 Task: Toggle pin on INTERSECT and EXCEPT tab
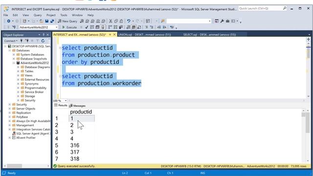coord(110,35)
